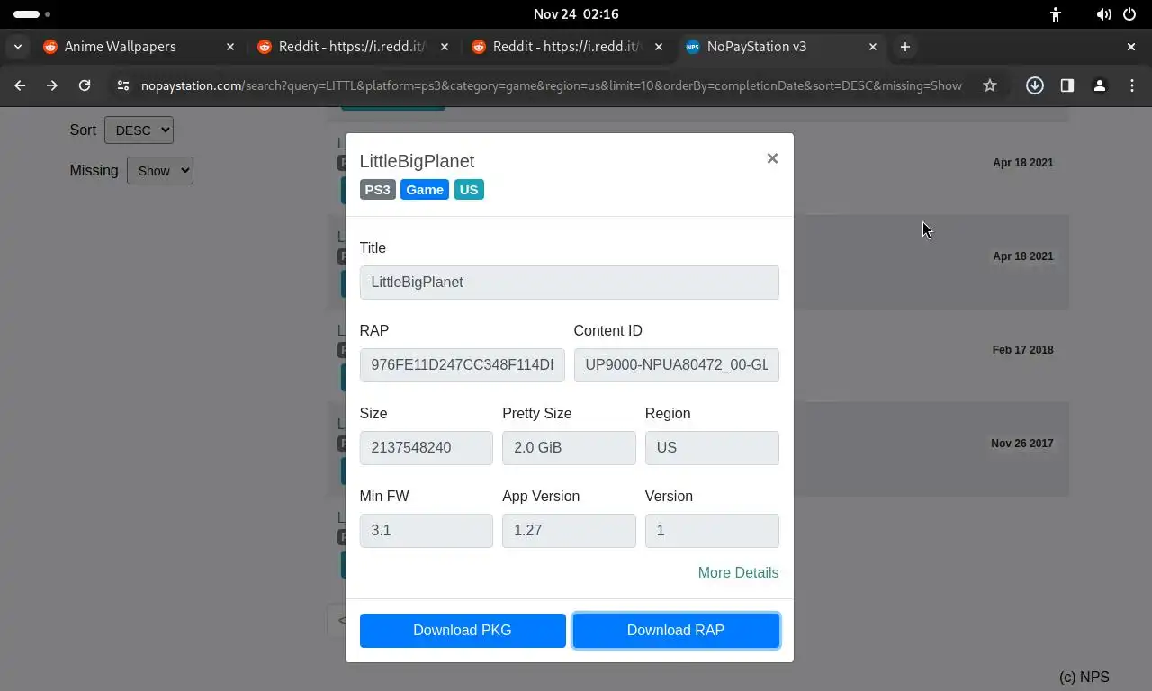
Task: Download the PKG file
Action: [463, 631]
